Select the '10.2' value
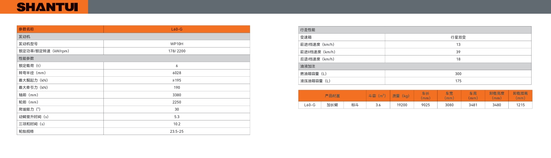 pyautogui.click(x=177, y=124)
